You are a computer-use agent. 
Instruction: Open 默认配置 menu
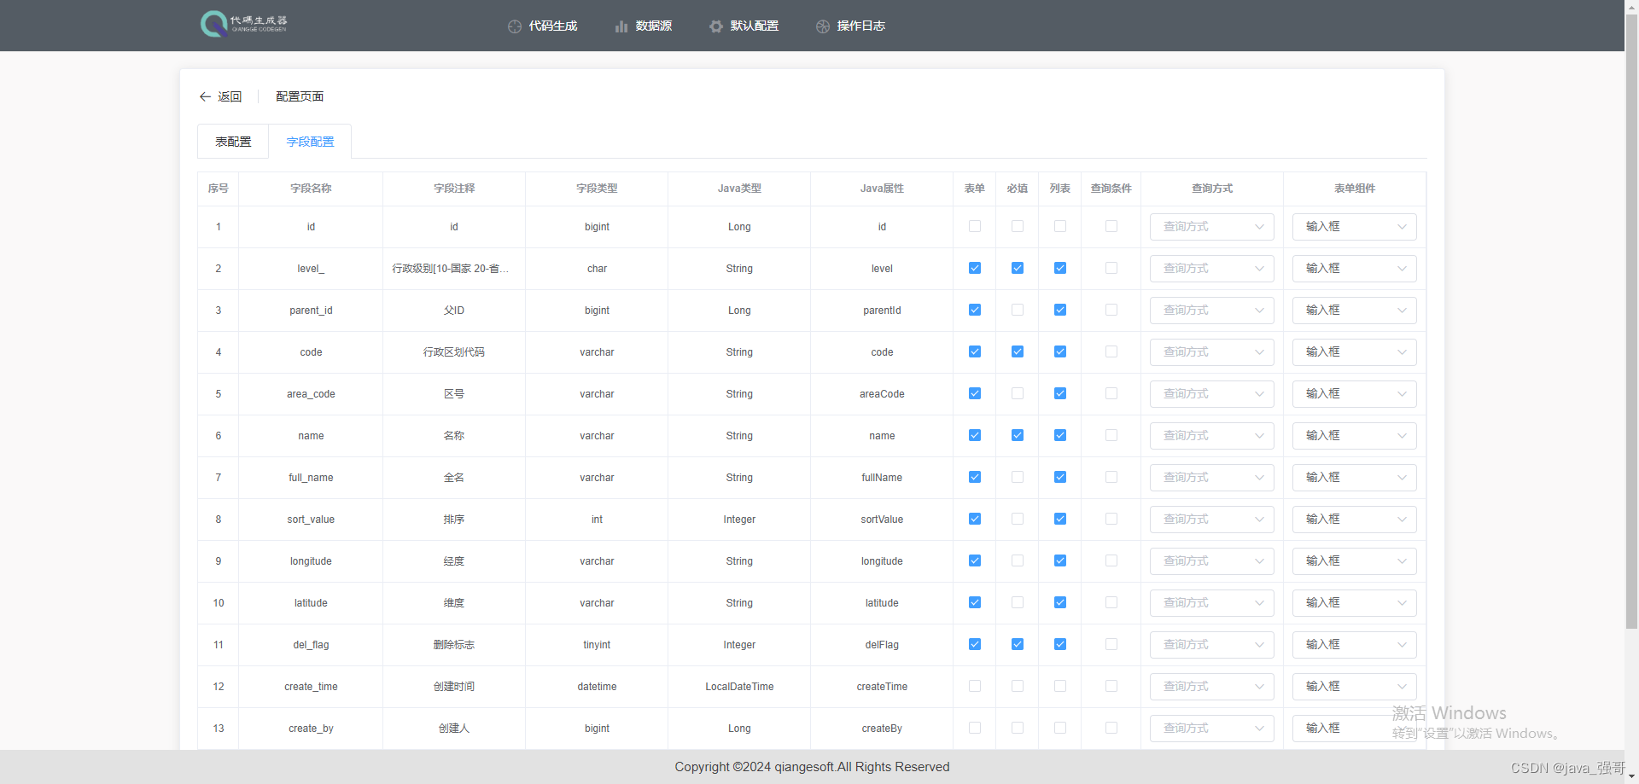[x=744, y=26]
